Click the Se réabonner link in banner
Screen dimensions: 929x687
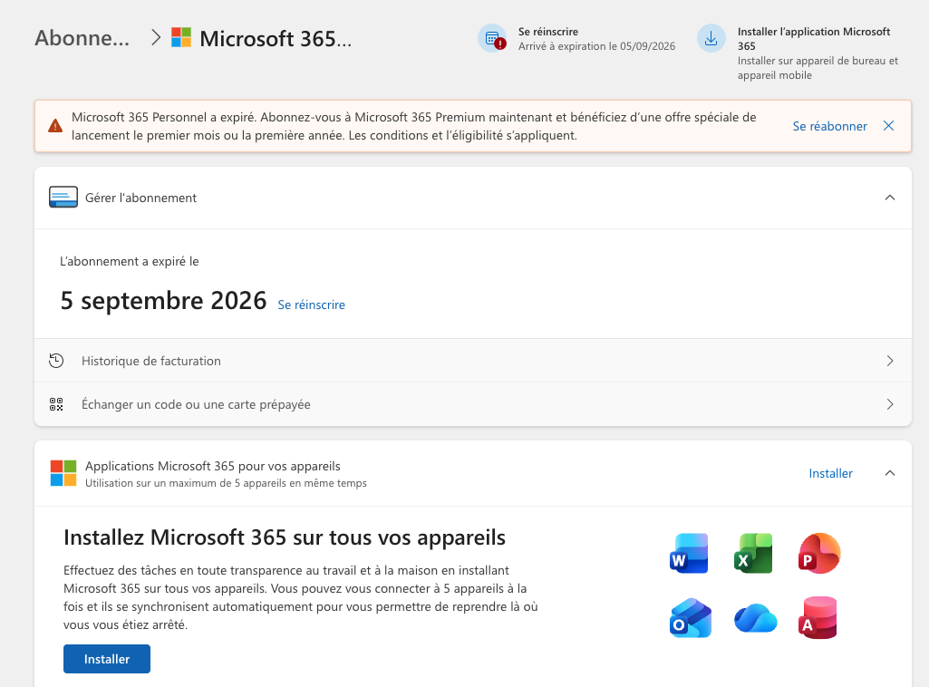point(829,126)
